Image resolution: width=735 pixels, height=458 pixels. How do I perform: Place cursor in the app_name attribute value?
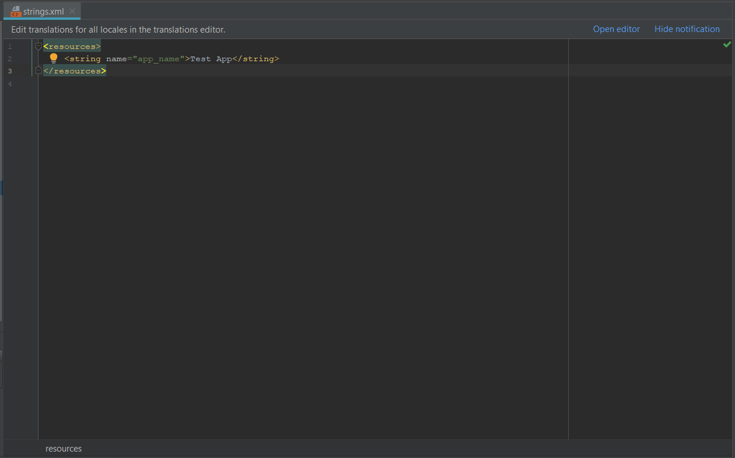[159, 59]
